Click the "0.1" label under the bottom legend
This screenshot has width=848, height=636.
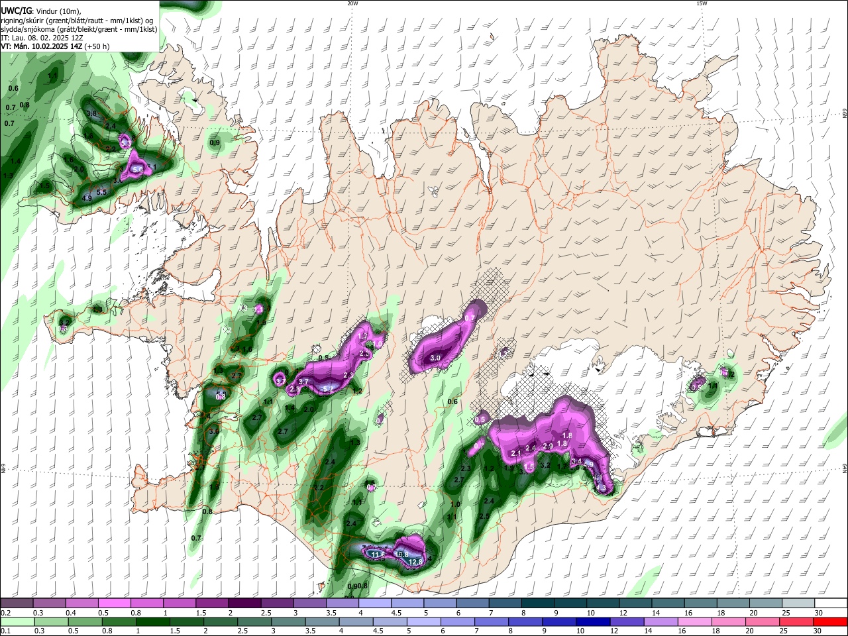[x=5, y=631]
